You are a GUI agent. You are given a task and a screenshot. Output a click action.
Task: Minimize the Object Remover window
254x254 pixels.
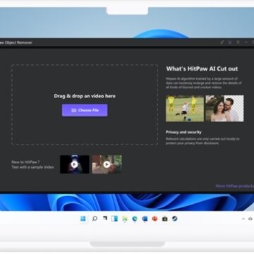click(246, 42)
